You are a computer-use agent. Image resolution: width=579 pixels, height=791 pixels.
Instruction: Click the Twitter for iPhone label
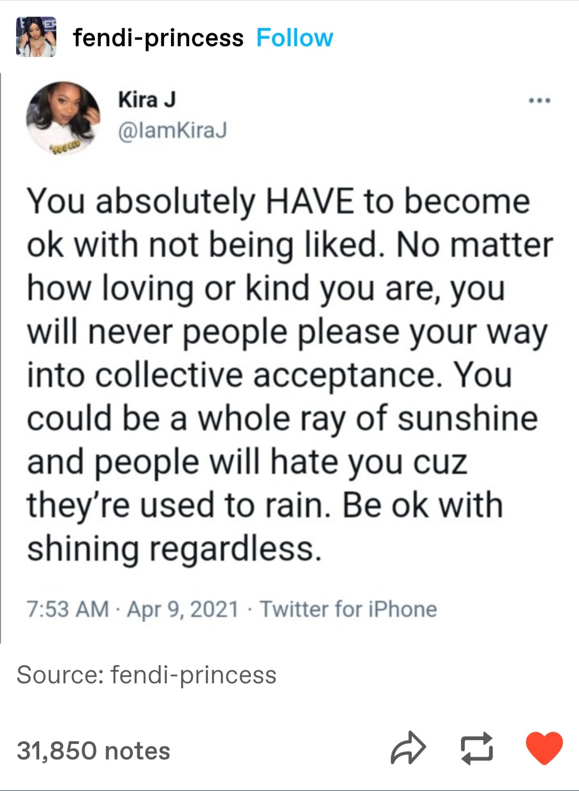[x=348, y=609]
